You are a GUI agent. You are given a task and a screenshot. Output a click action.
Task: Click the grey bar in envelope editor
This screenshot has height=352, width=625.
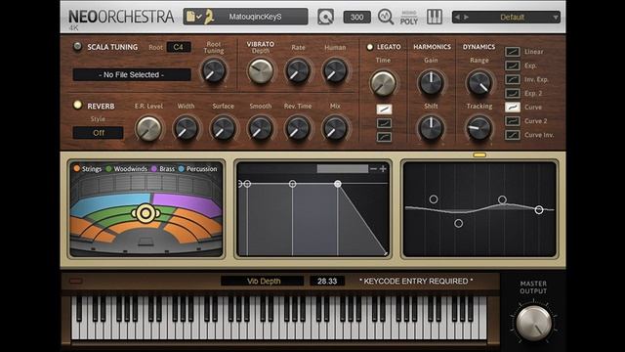(343, 169)
